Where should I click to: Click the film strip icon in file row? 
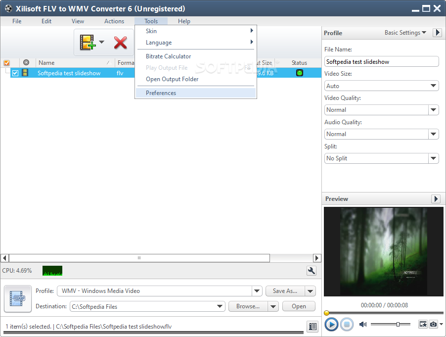coord(25,73)
